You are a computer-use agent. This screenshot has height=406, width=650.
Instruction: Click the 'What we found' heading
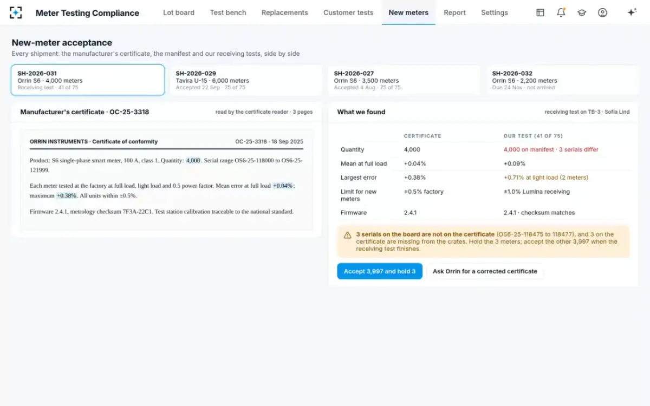tap(361, 112)
